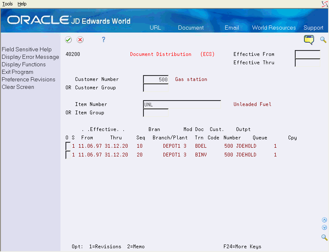This screenshot has height=252, width=329.
Task: Click the Email header link
Action: pyautogui.click(x=232, y=28)
